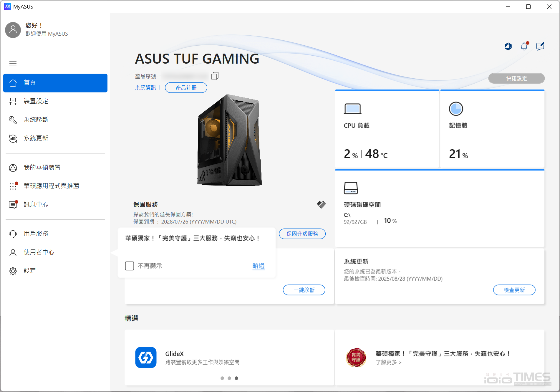Click the 完美守護 red seal icon
Viewport: 560px width, 392px height.
[x=356, y=358]
